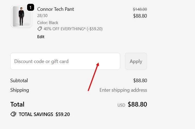Click the Color: Black label
This screenshot has width=195, height=129.
click(x=48, y=23)
